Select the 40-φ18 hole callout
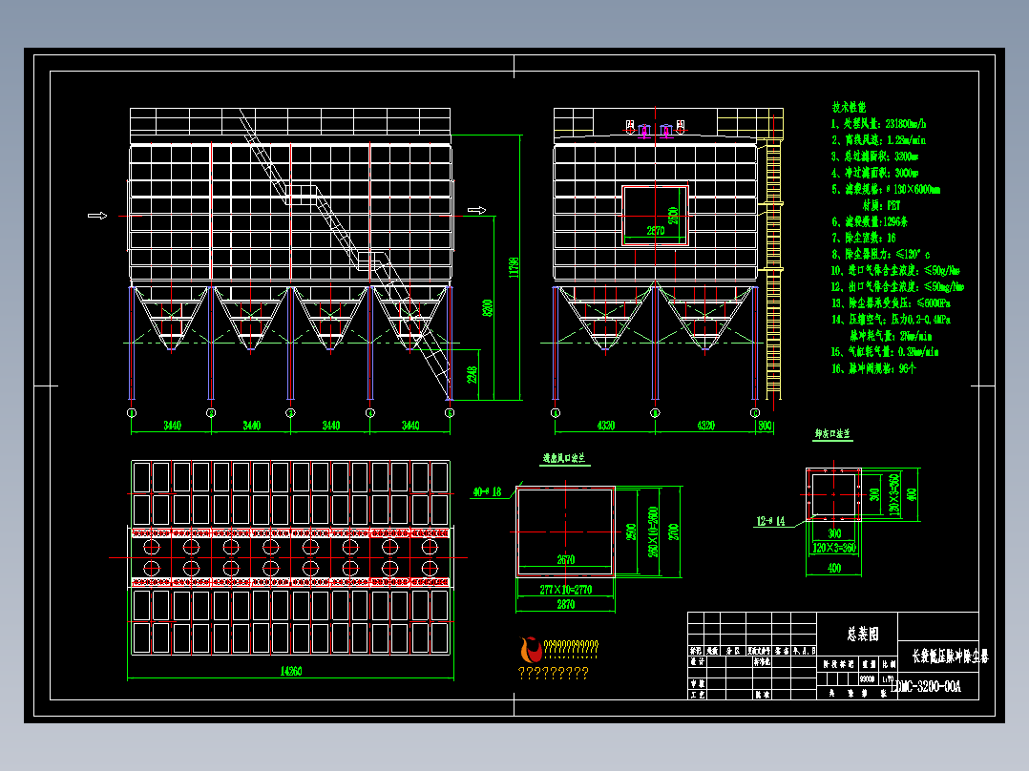Image resolution: width=1029 pixels, height=771 pixels. 487,491
